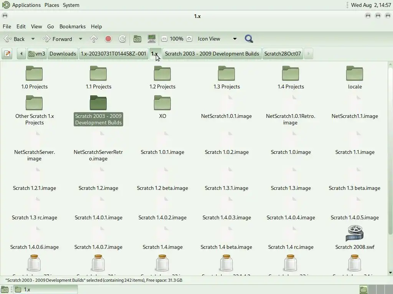
Task: Select Scratch 2003 - 2009 Development Builds folder
Action: pyautogui.click(x=98, y=110)
